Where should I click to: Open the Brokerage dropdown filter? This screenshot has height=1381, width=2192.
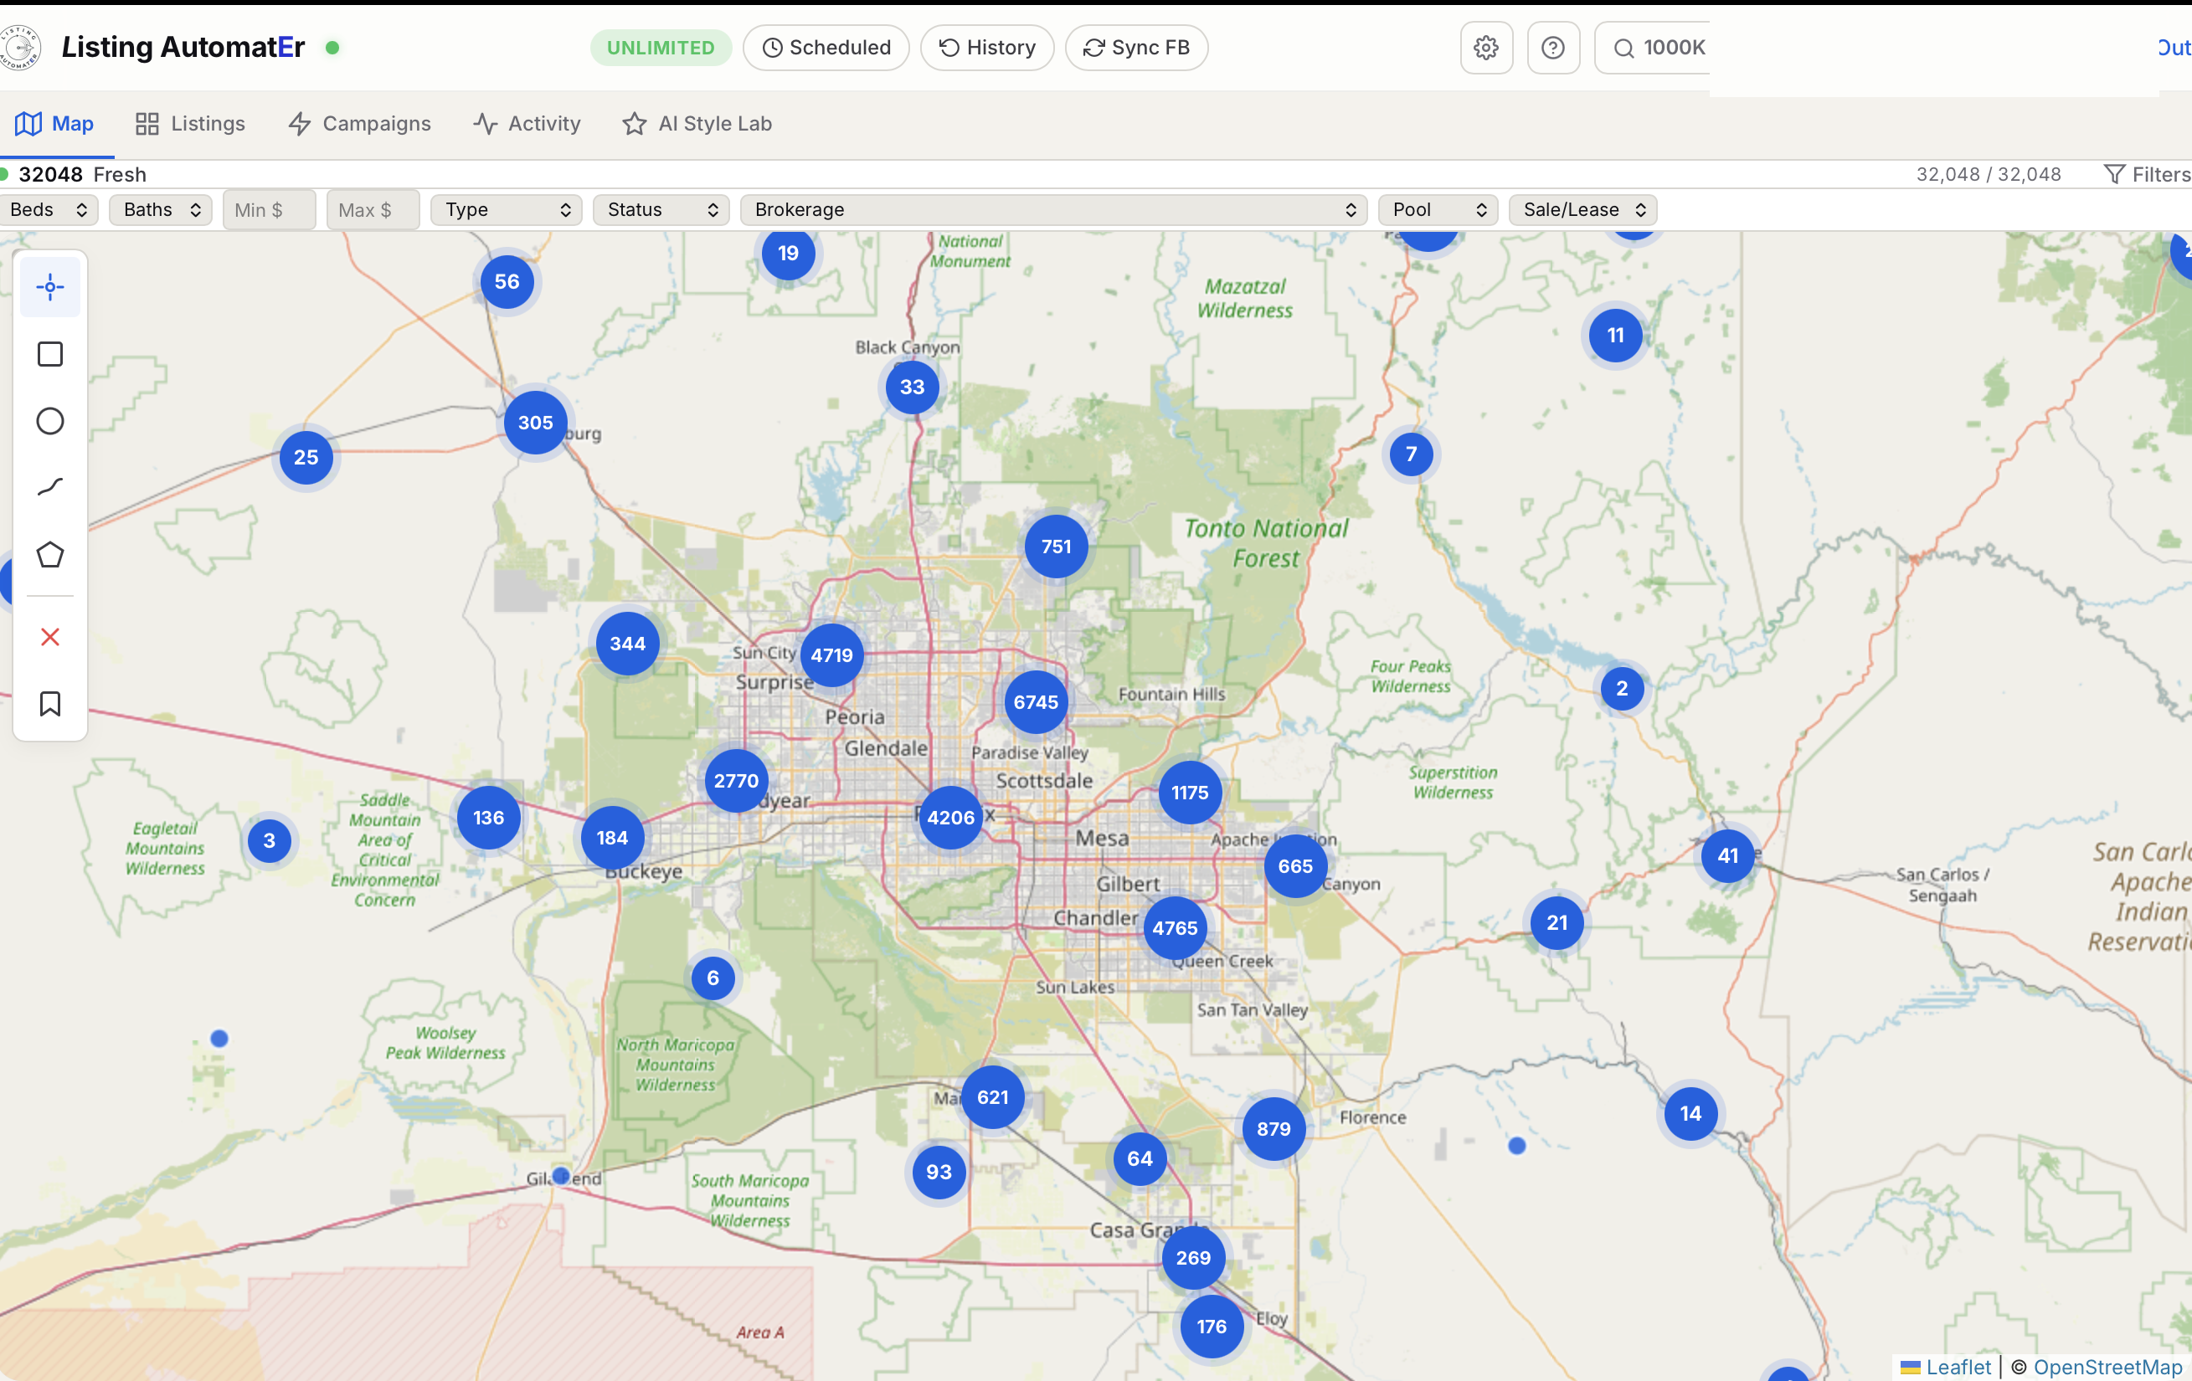1053,210
